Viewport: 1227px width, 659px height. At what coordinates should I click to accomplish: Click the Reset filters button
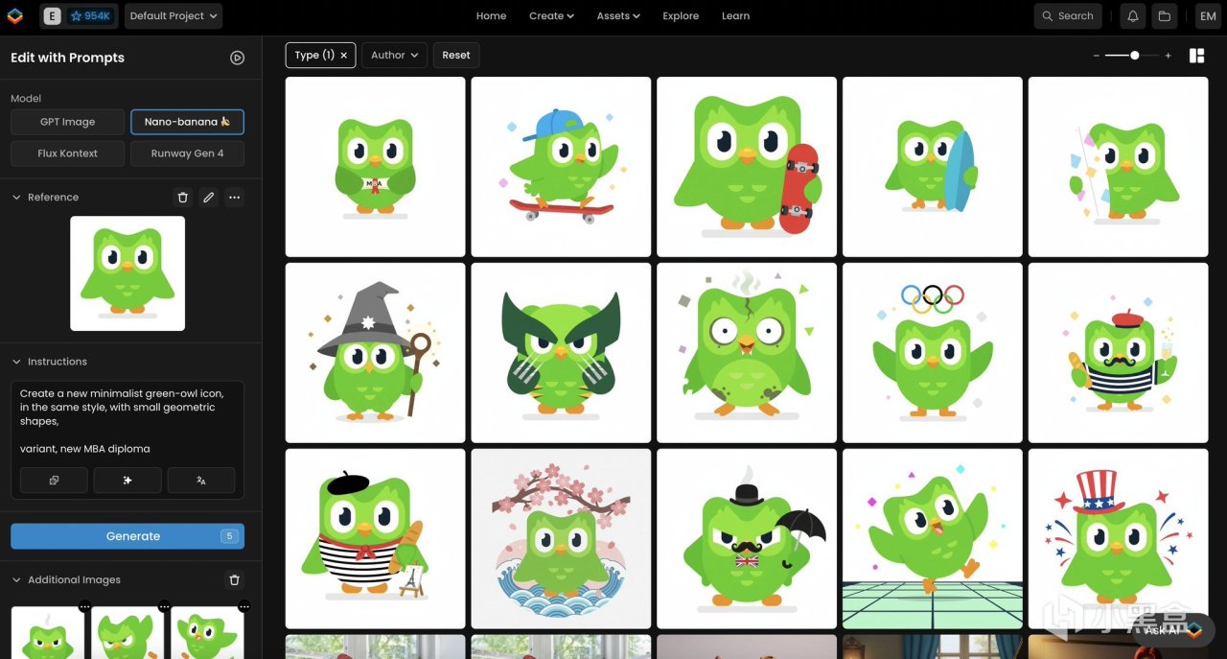pyautogui.click(x=456, y=56)
